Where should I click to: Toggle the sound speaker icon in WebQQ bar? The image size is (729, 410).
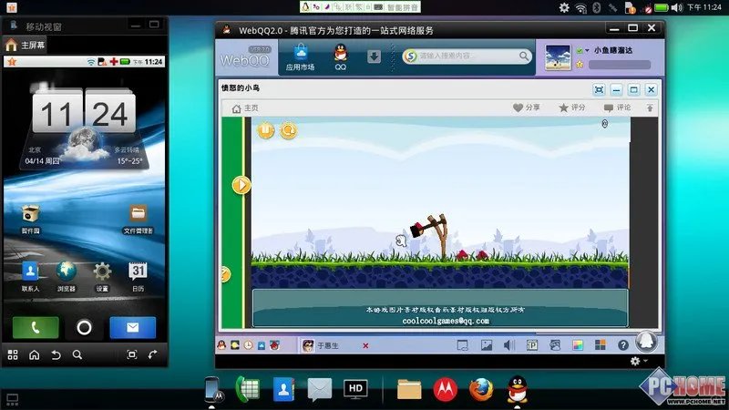click(x=508, y=345)
